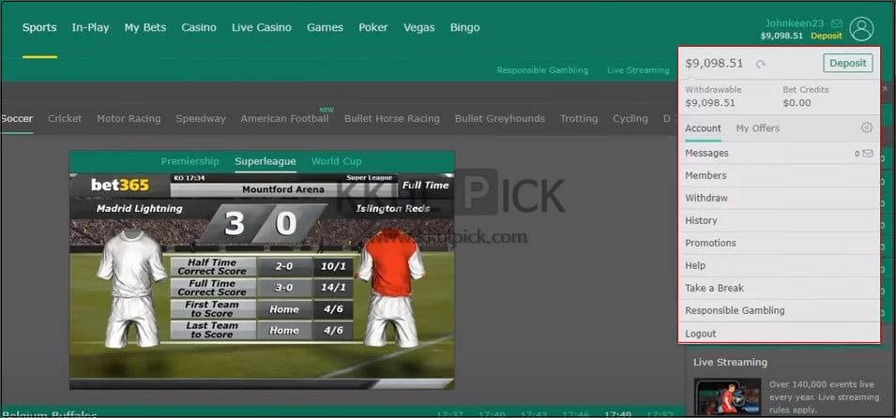Open Live Casino
The height and width of the screenshot is (418, 896).
pos(261,27)
